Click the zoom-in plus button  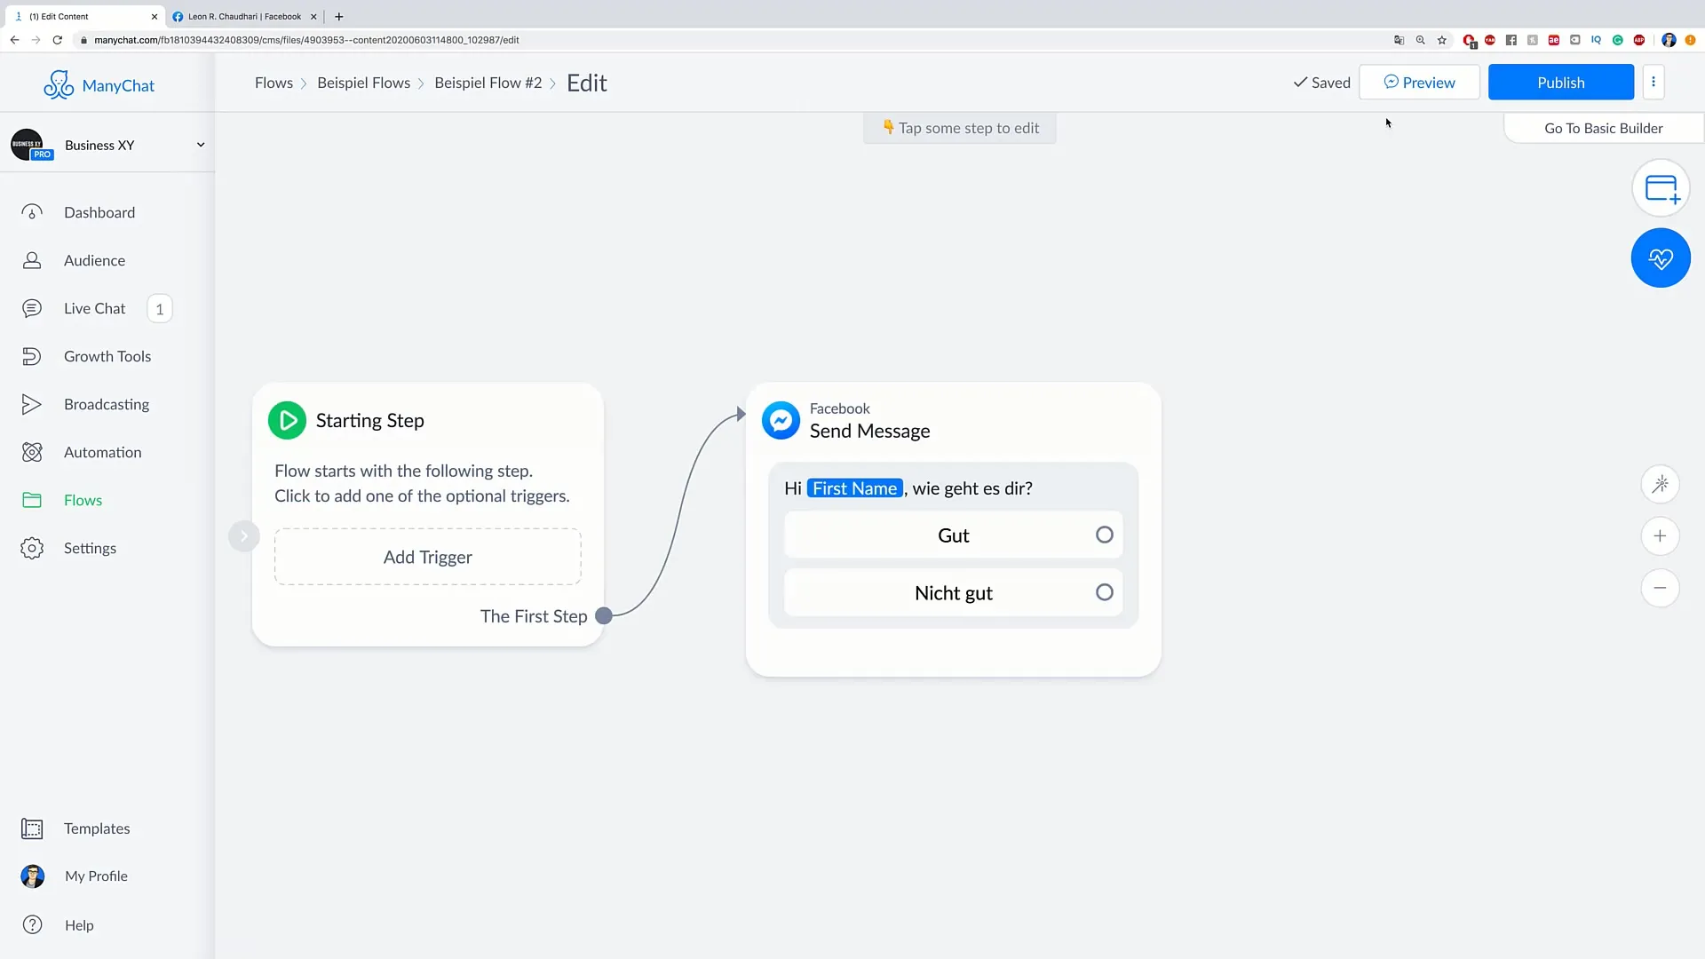[1661, 535]
